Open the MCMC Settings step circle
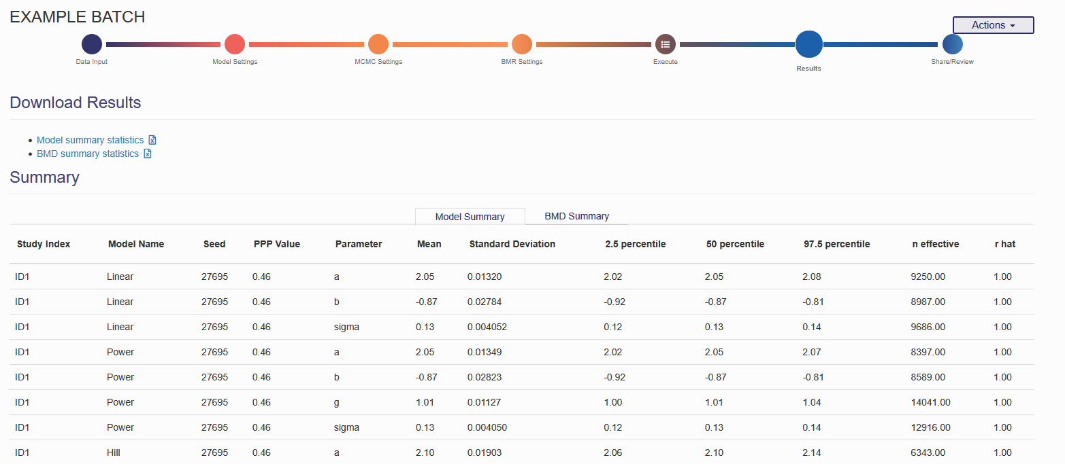The width and height of the screenshot is (1065, 464). point(378,45)
